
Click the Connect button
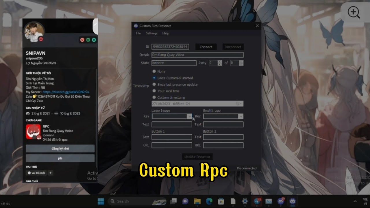tap(206, 47)
